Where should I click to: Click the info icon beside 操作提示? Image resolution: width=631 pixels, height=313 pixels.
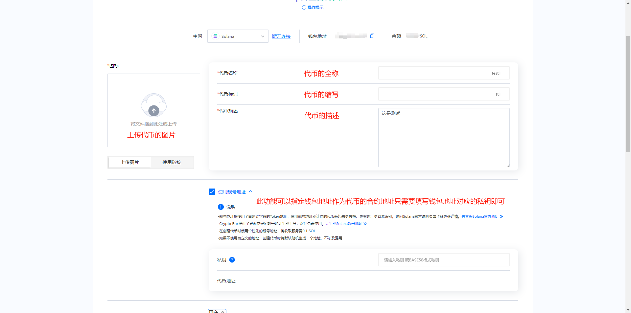304,8
